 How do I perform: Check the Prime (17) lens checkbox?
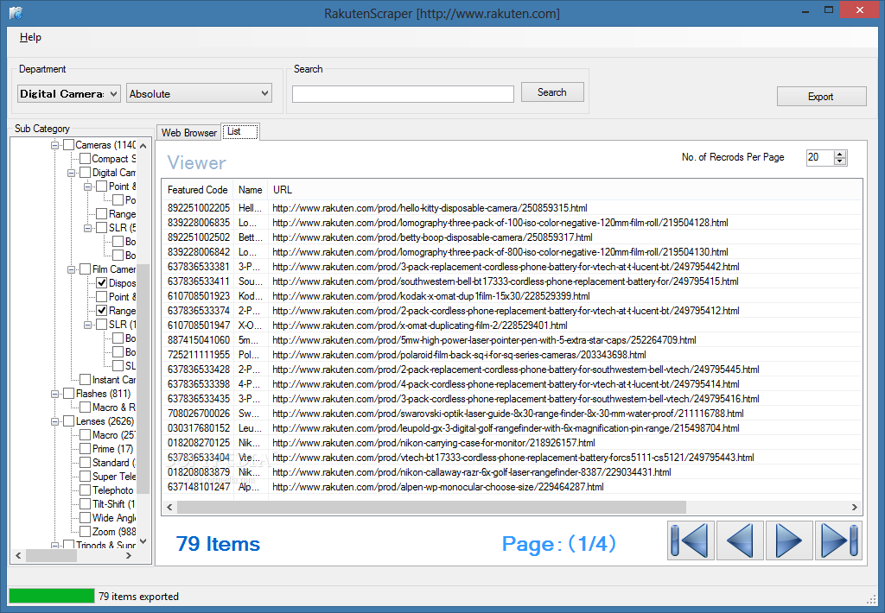click(86, 449)
